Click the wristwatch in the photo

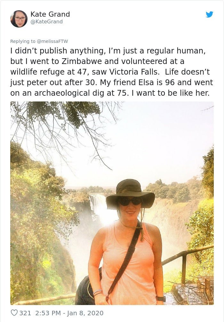point(161,298)
